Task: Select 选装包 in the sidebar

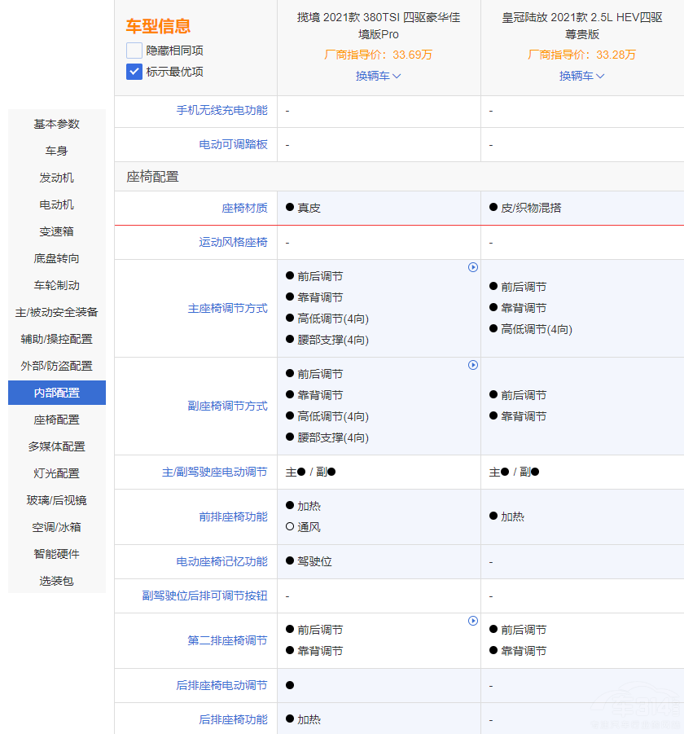Action: click(x=57, y=581)
